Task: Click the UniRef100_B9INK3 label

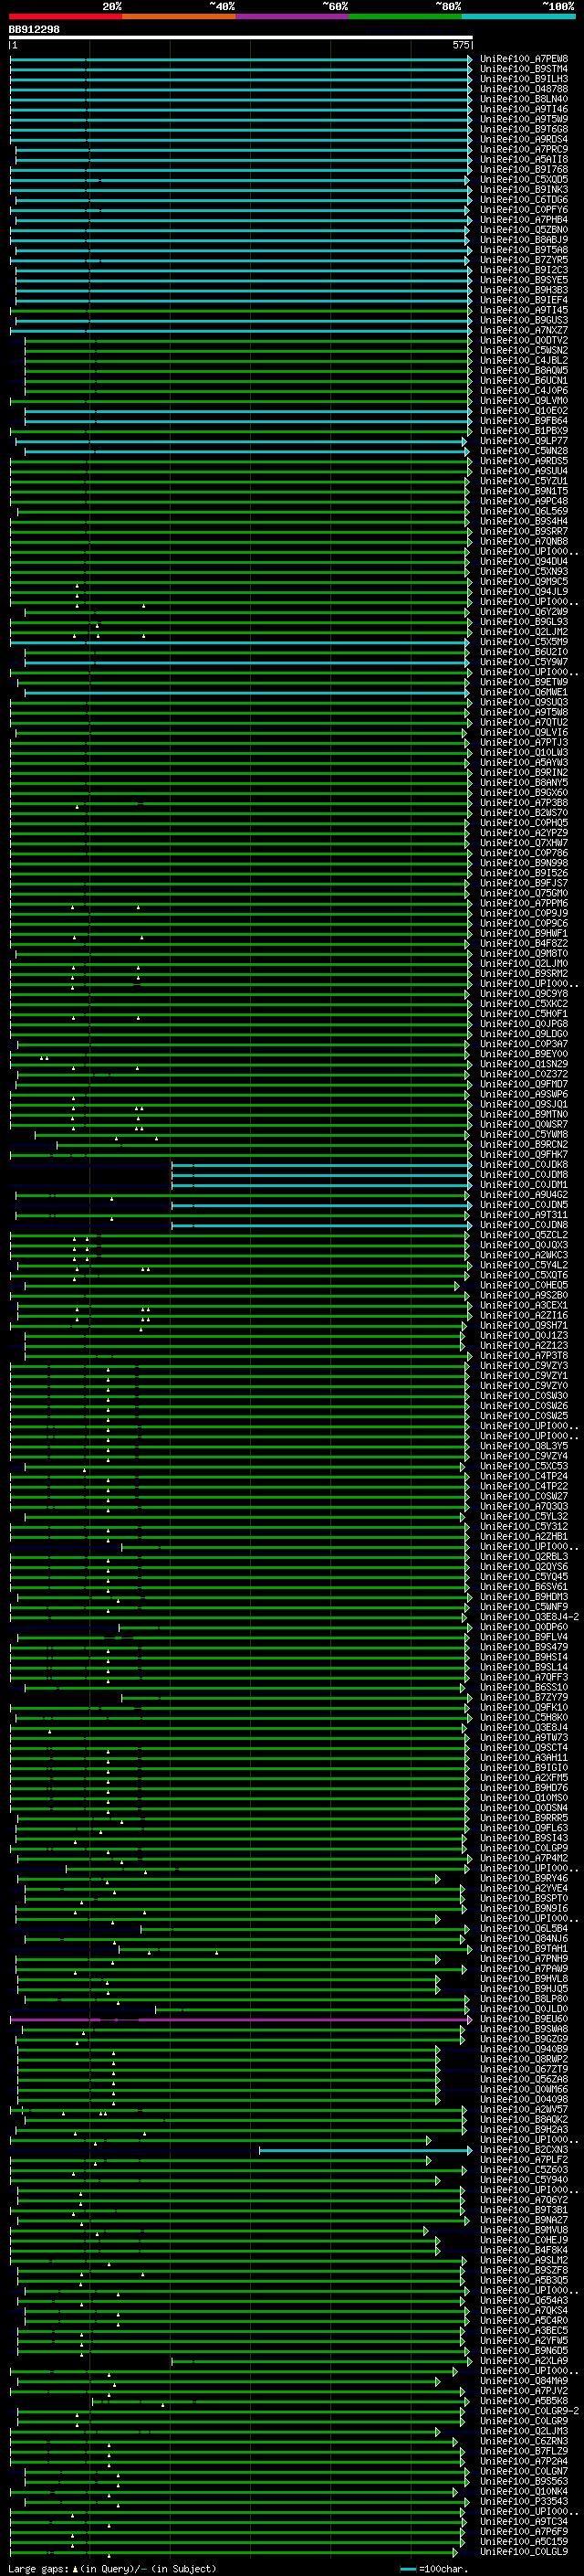Action: pyautogui.click(x=524, y=189)
